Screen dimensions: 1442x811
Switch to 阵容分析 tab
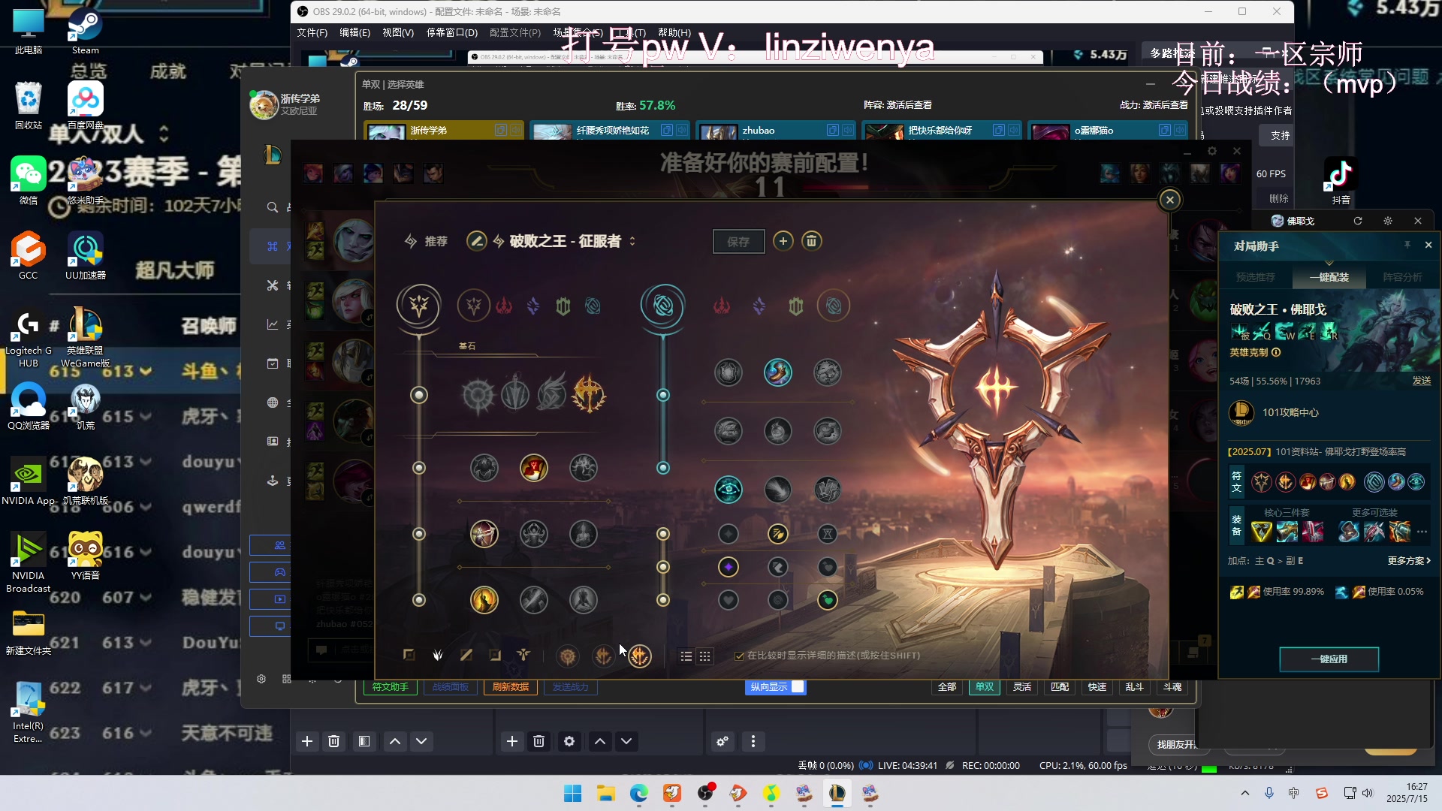click(1403, 277)
